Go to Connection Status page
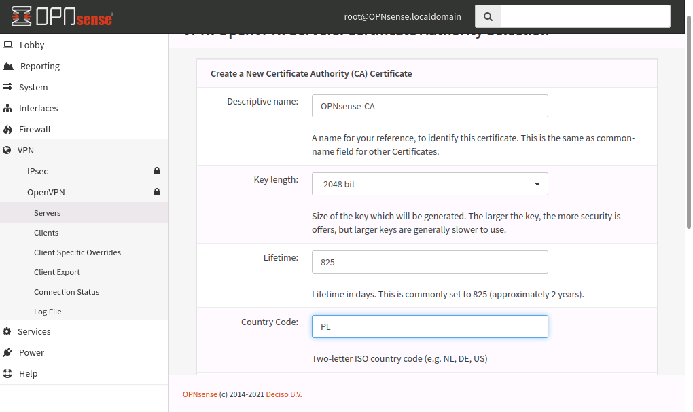The image size is (693, 412). pyautogui.click(x=67, y=292)
